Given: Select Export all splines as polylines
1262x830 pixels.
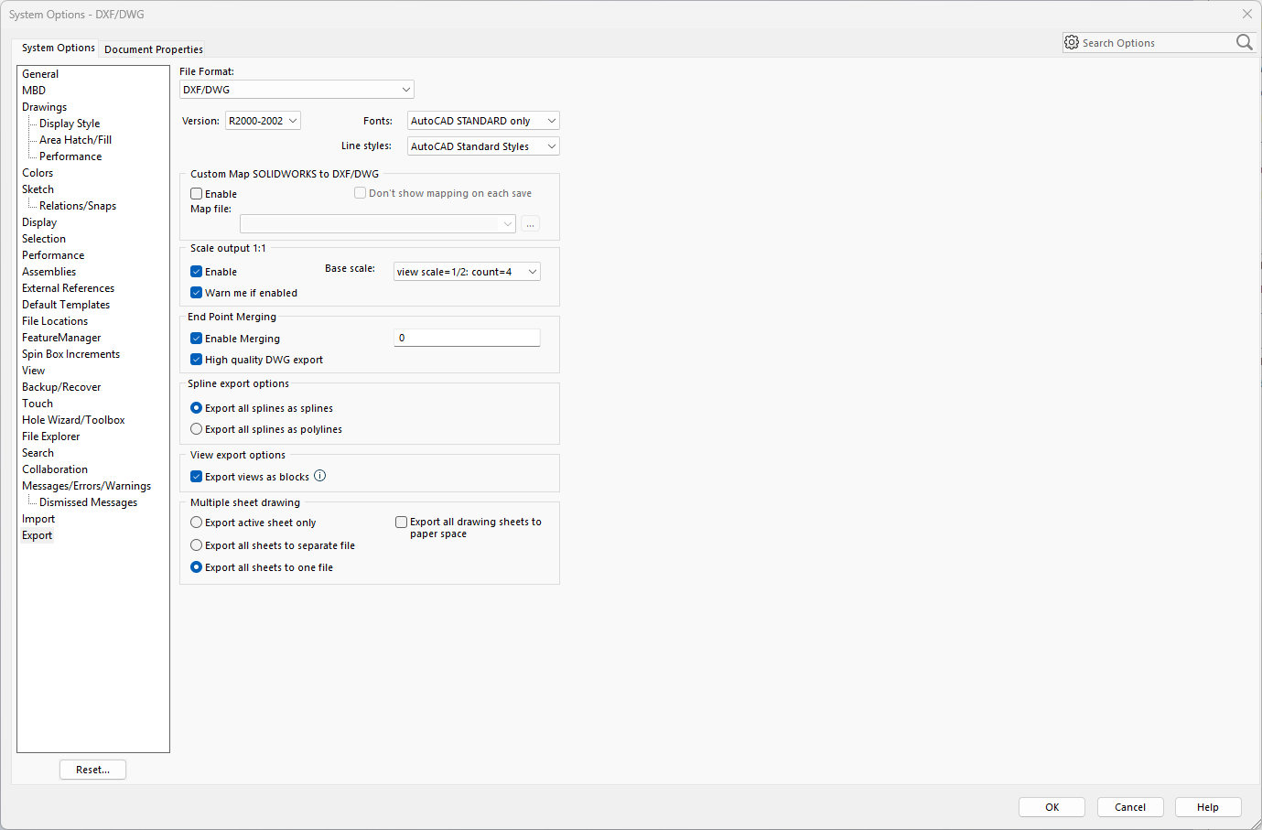Looking at the screenshot, I should pos(196,429).
